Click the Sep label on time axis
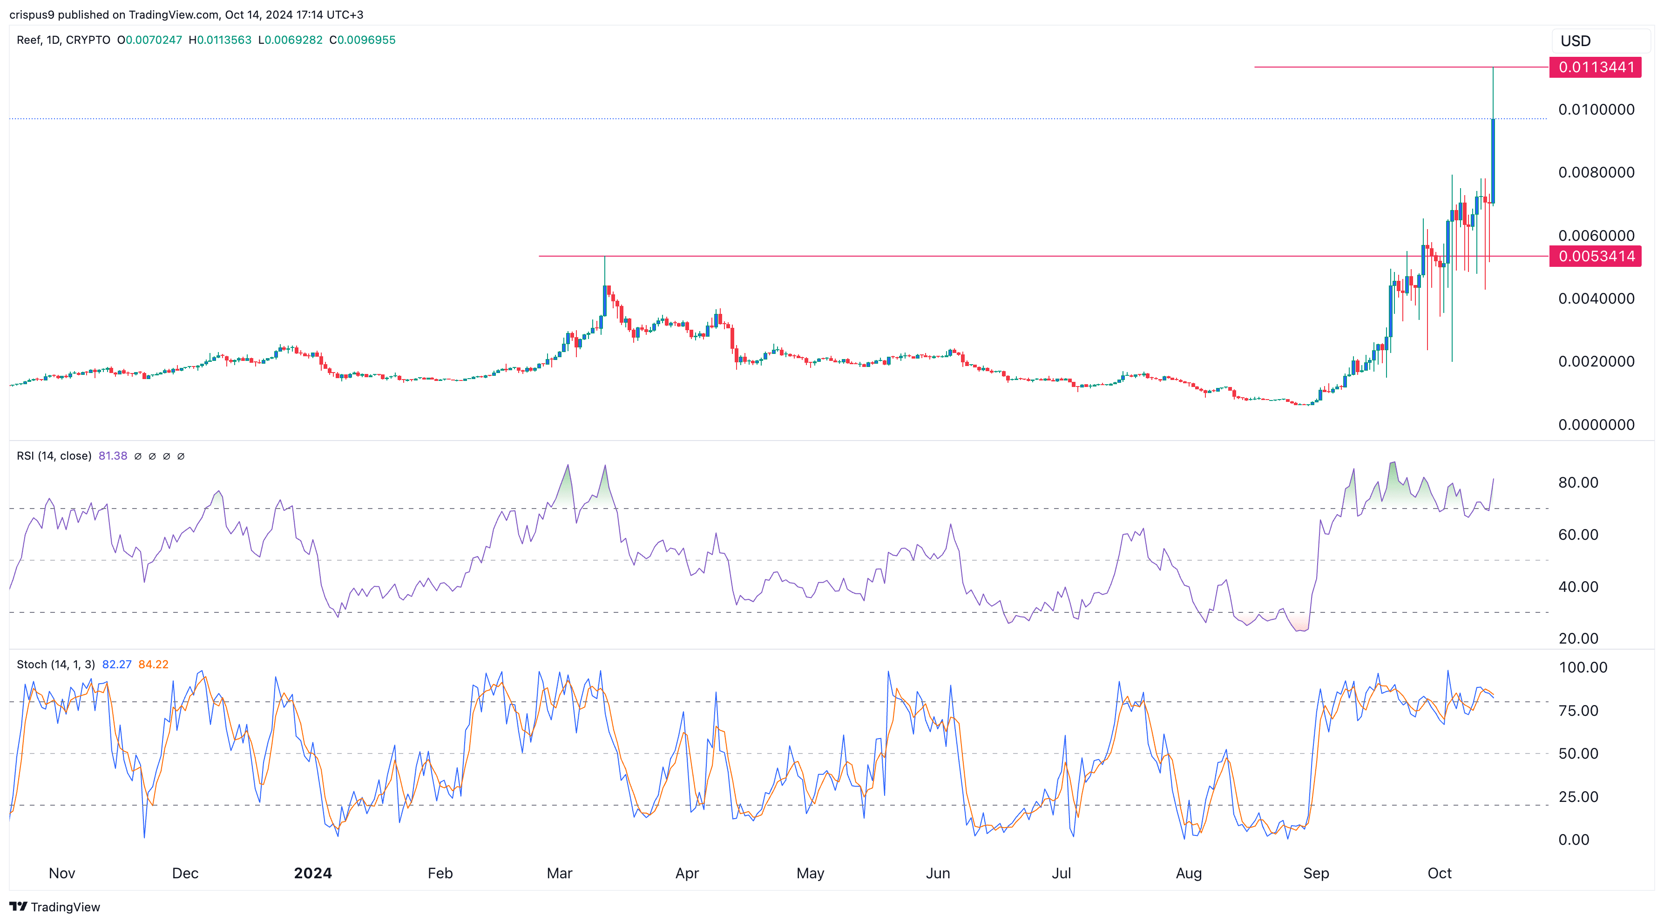 (1316, 873)
